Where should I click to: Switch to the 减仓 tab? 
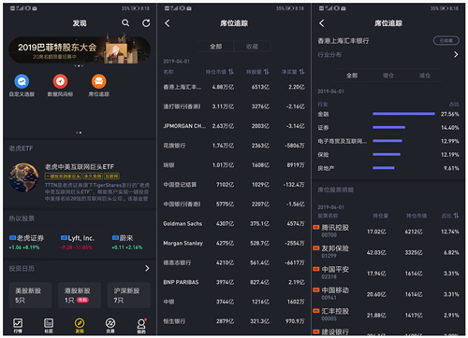tap(424, 76)
